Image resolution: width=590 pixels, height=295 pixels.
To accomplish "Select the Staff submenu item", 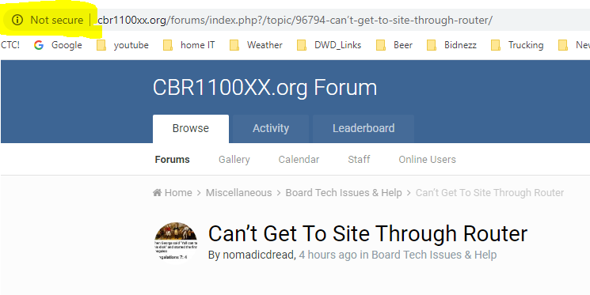I will 359,159.
